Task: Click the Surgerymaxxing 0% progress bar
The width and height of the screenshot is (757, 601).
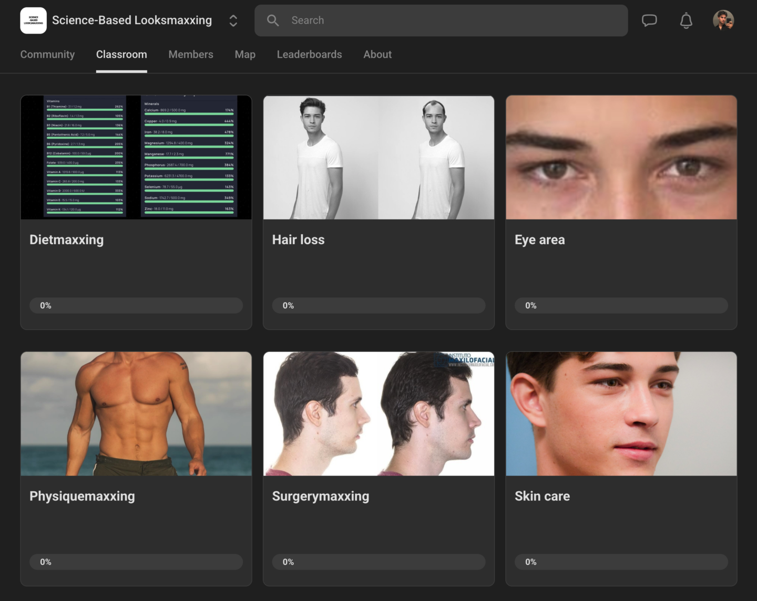Action: pos(378,562)
